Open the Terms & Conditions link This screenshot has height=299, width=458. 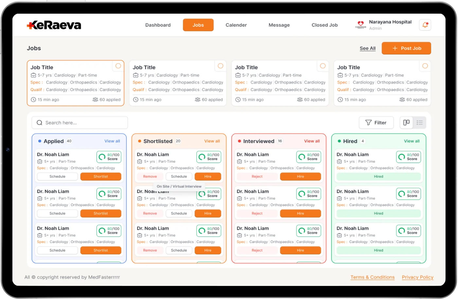click(373, 277)
